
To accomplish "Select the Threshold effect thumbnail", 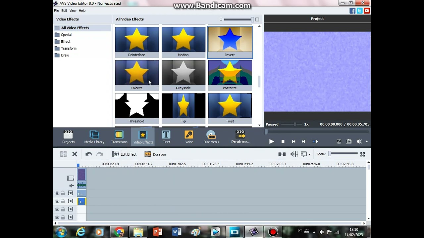I will [137, 108].
